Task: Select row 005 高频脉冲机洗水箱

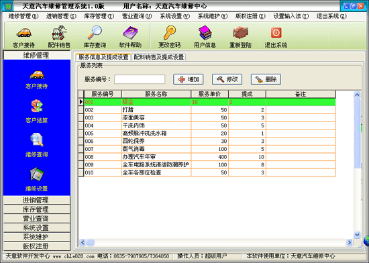Action: (210, 134)
